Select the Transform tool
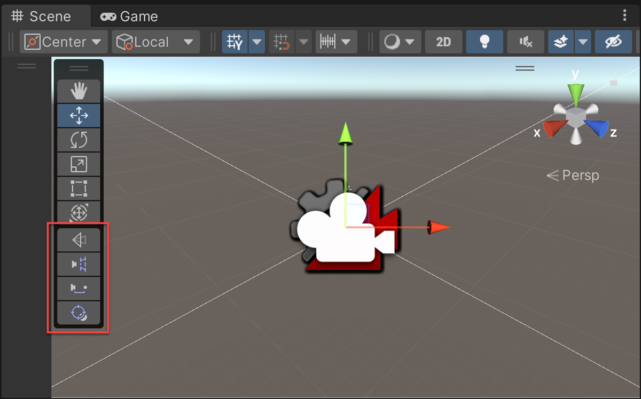Viewport: 641px width, 399px height. click(79, 212)
